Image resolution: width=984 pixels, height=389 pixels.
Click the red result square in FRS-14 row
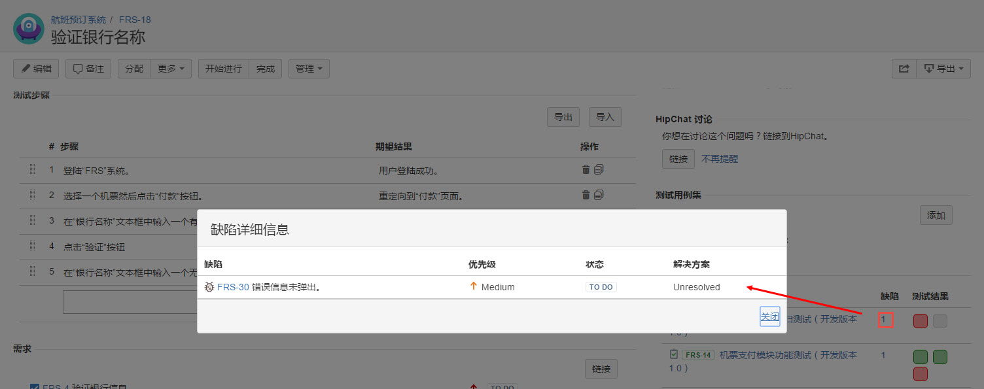[921, 374]
